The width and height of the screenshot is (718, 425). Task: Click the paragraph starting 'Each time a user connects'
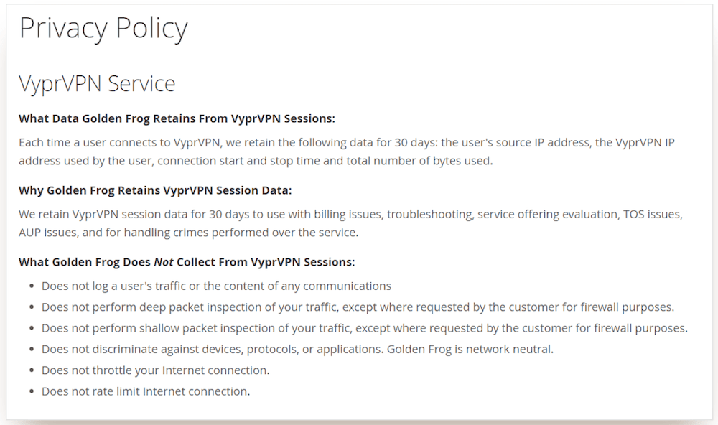click(x=346, y=151)
